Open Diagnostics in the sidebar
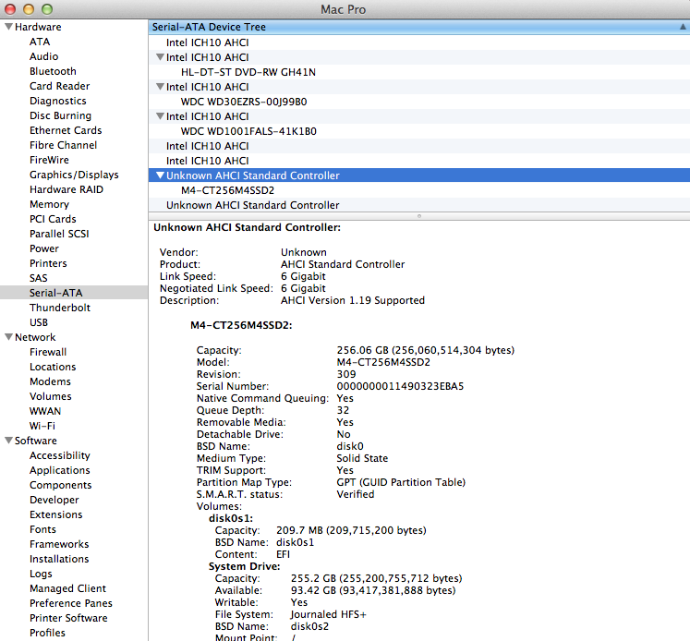690x641 pixels. click(x=57, y=101)
